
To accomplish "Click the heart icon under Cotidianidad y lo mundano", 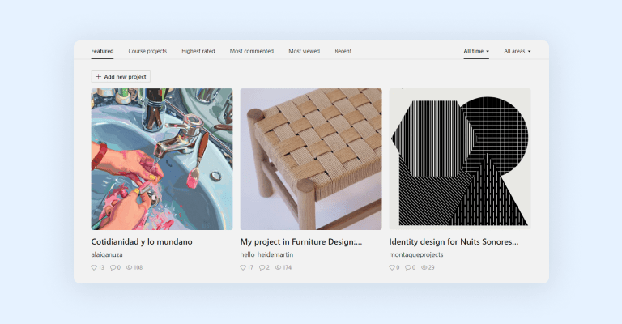I will click(x=95, y=267).
